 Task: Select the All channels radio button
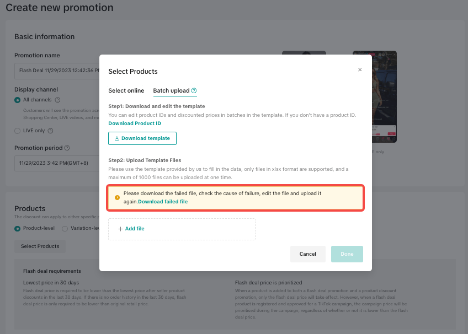[x=18, y=100]
